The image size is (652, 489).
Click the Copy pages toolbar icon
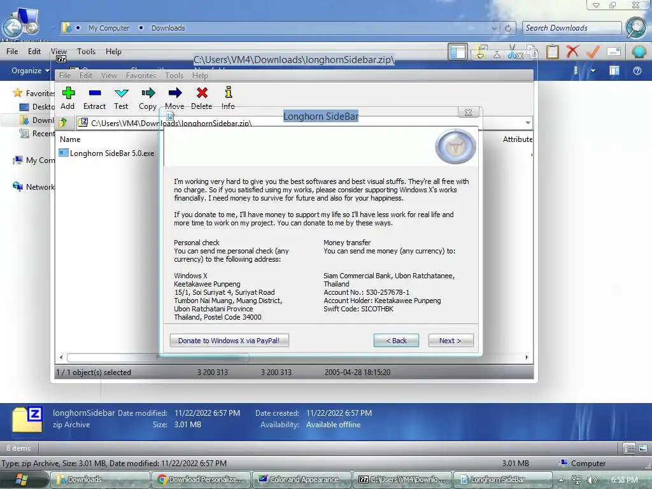pos(532,52)
